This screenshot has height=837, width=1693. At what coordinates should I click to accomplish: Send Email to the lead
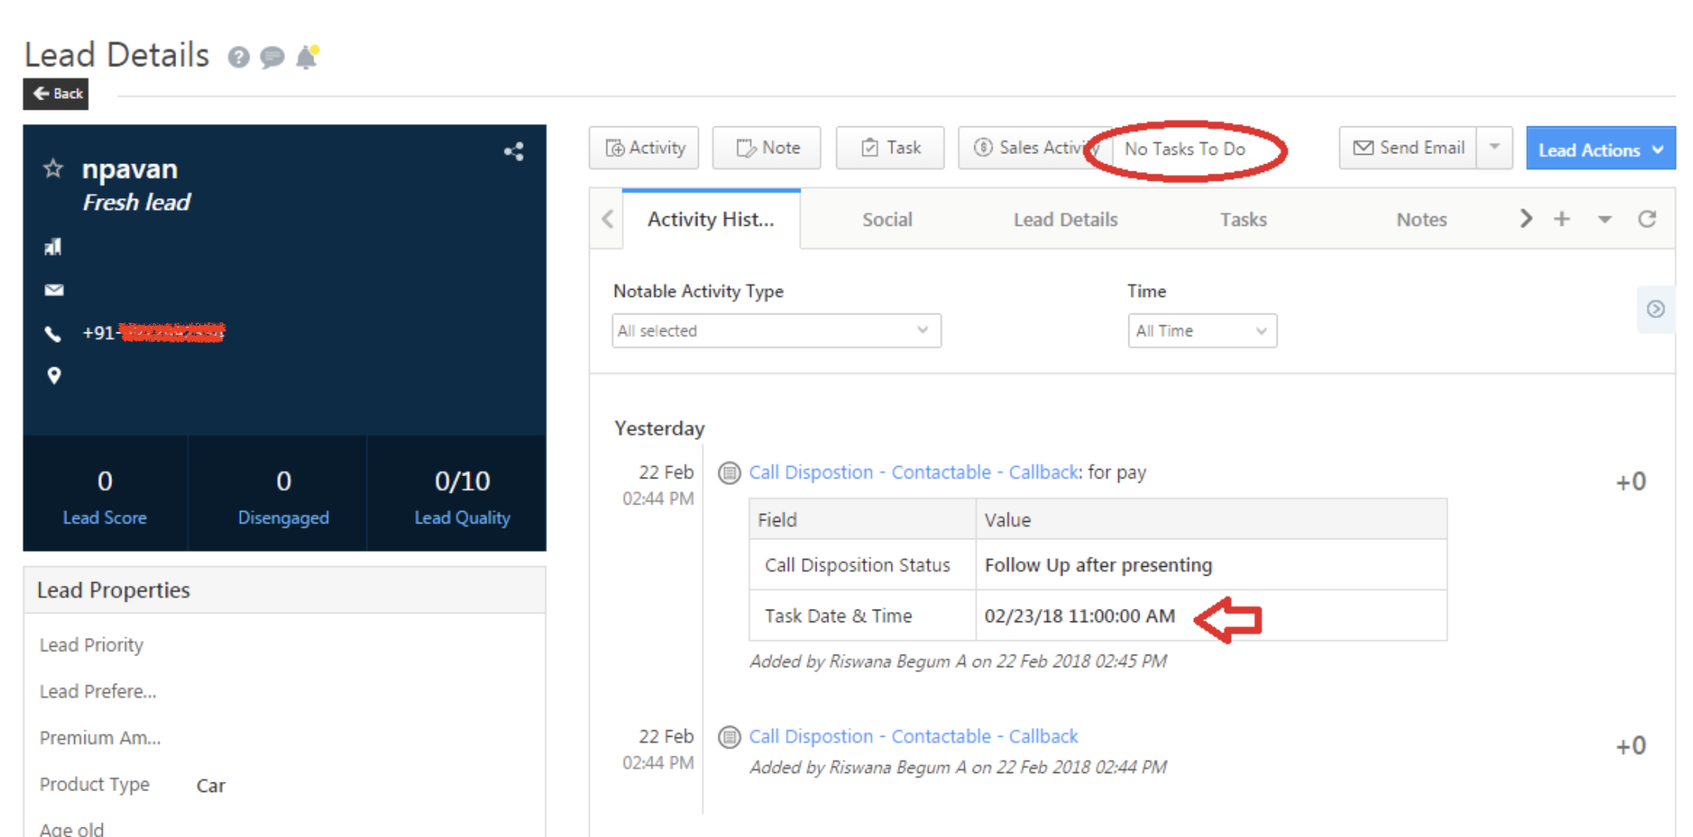(1408, 148)
